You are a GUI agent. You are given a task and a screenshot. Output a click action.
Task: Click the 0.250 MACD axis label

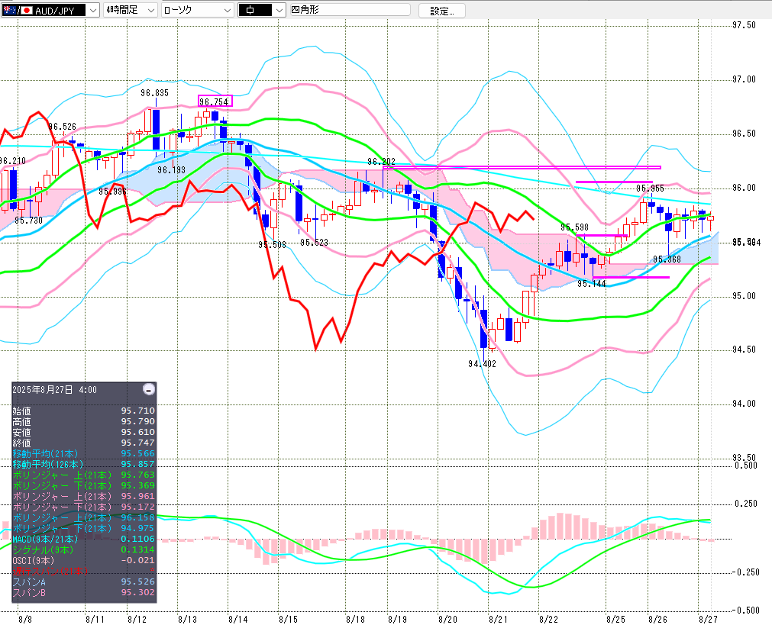pyautogui.click(x=746, y=504)
